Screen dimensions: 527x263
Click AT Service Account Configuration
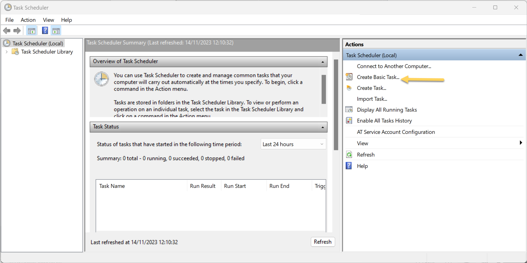click(x=396, y=132)
